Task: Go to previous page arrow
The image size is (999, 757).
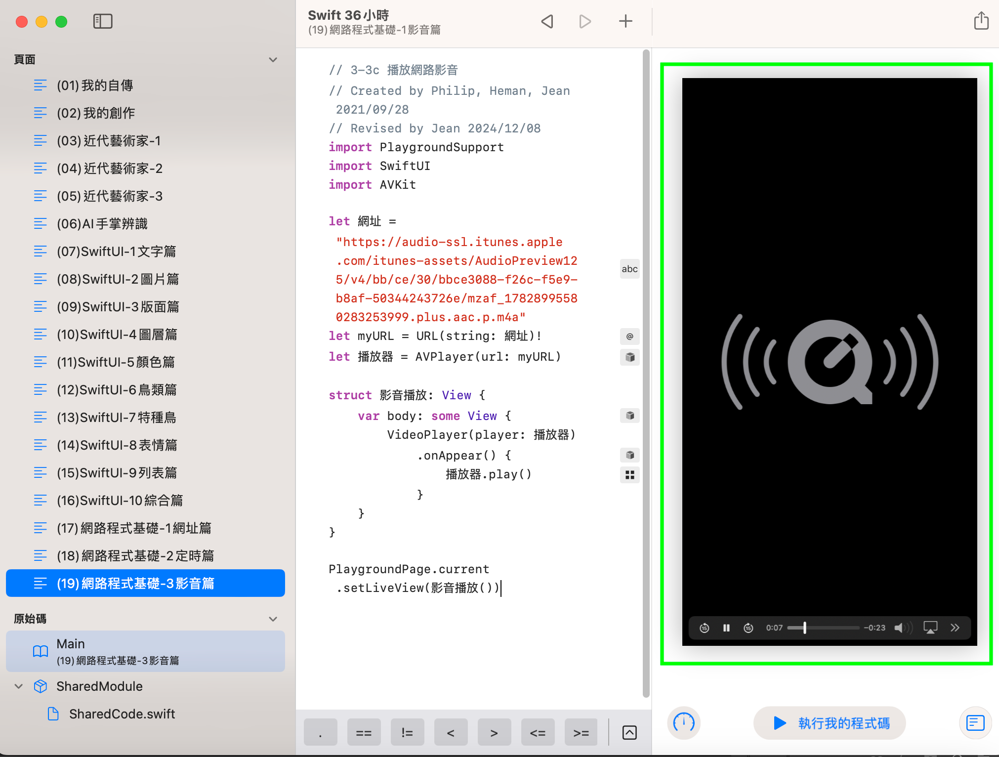Action: (x=547, y=21)
